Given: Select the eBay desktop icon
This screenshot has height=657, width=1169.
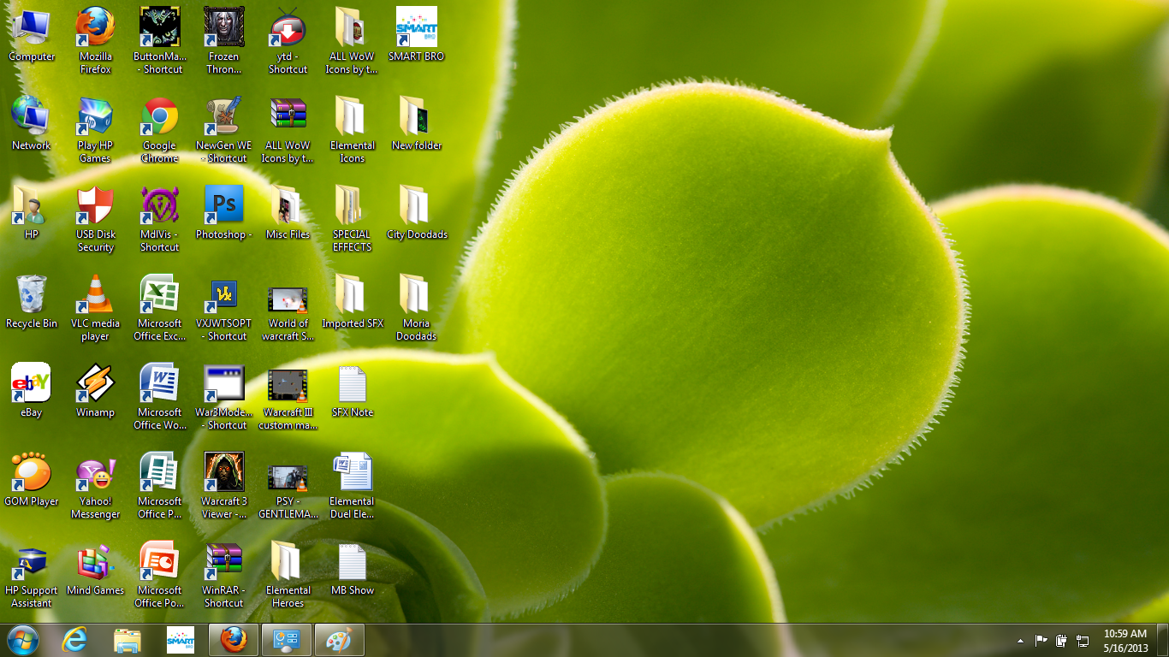Looking at the screenshot, I should tap(32, 390).
